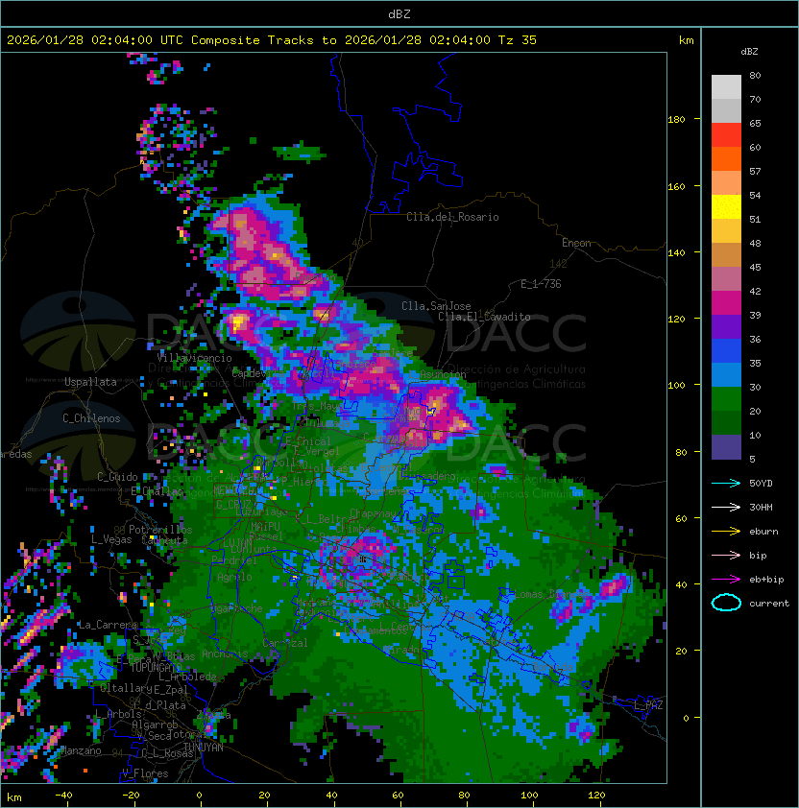
Task: Click the 'TUNUYAN' place label
Action: click(204, 748)
